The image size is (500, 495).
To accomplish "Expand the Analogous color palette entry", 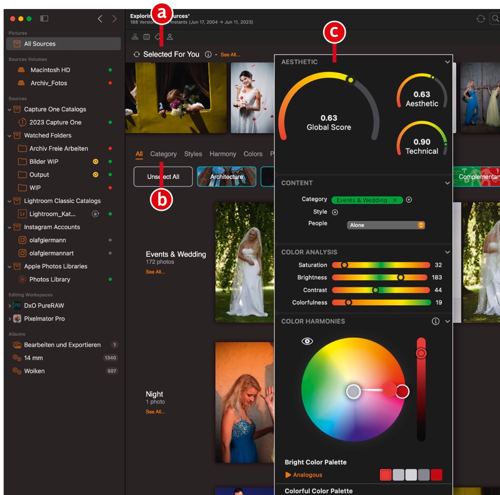I will pyautogui.click(x=288, y=475).
